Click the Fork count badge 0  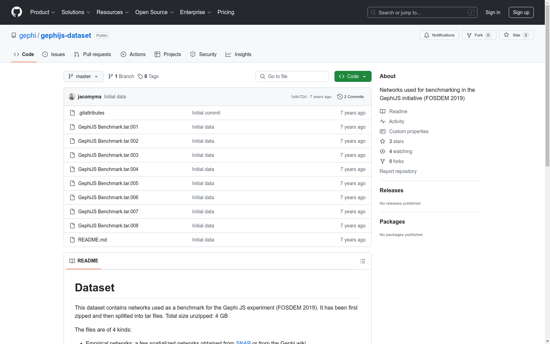click(x=488, y=35)
